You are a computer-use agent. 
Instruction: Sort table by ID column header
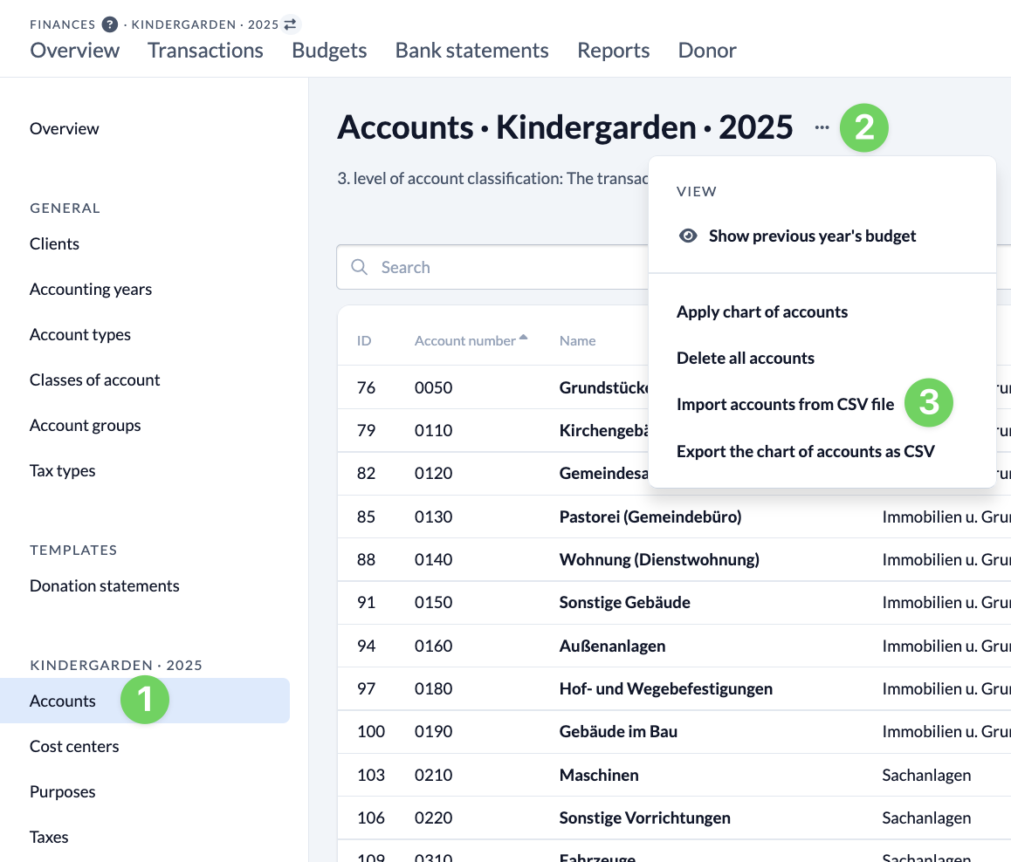[x=364, y=340]
